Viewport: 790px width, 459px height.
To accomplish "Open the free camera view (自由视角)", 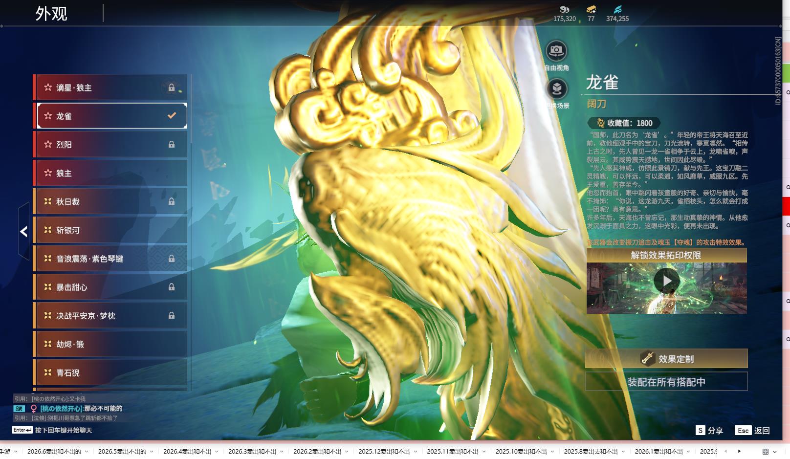I will pos(556,51).
